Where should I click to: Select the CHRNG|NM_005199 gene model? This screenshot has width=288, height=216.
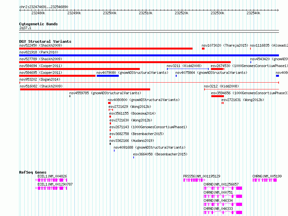264,180
